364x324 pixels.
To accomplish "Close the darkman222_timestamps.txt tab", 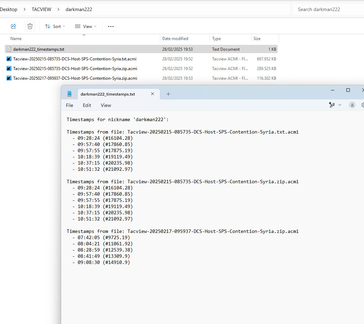I will click(x=152, y=94).
